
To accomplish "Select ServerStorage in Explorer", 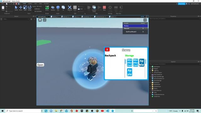I will (x=158, y=81).
